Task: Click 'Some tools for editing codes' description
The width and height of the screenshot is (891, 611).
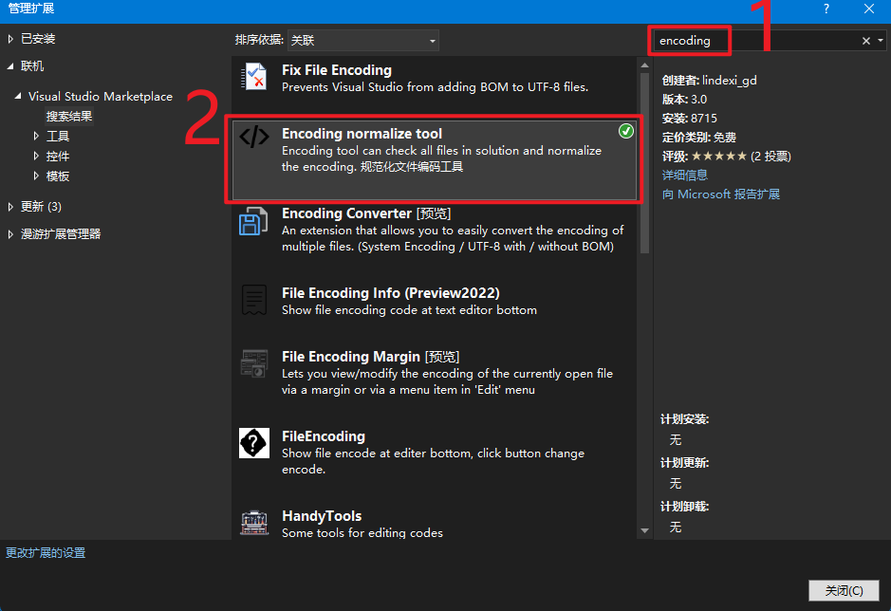Action: [x=362, y=532]
